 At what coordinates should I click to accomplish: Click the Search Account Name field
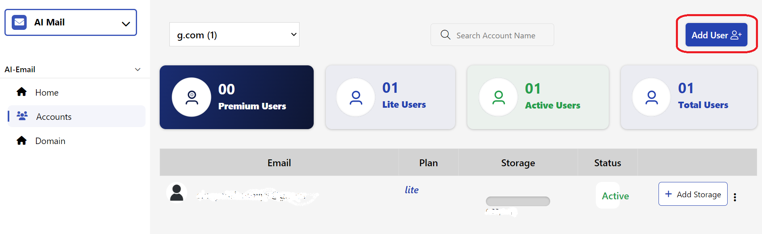pyautogui.click(x=492, y=35)
